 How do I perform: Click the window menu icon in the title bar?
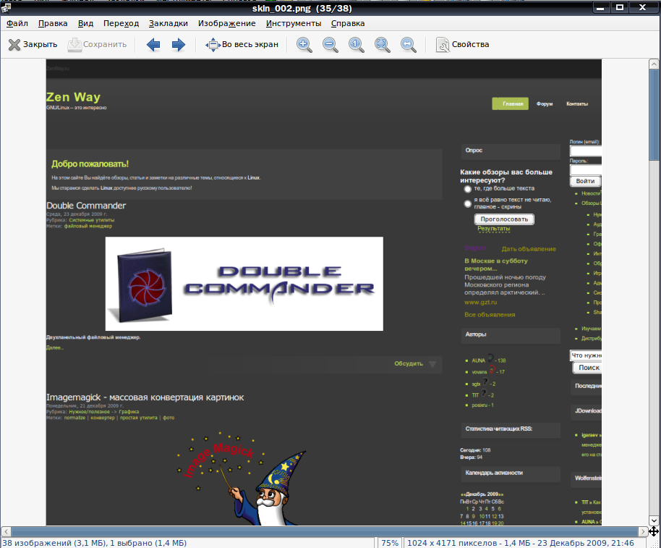pyautogui.click(x=6, y=7)
